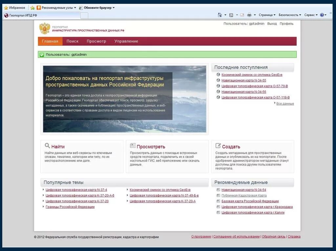336x251 pixels.
Task: Expand the Print dropdown arrow
Action: pyautogui.click(x=255, y=15)
